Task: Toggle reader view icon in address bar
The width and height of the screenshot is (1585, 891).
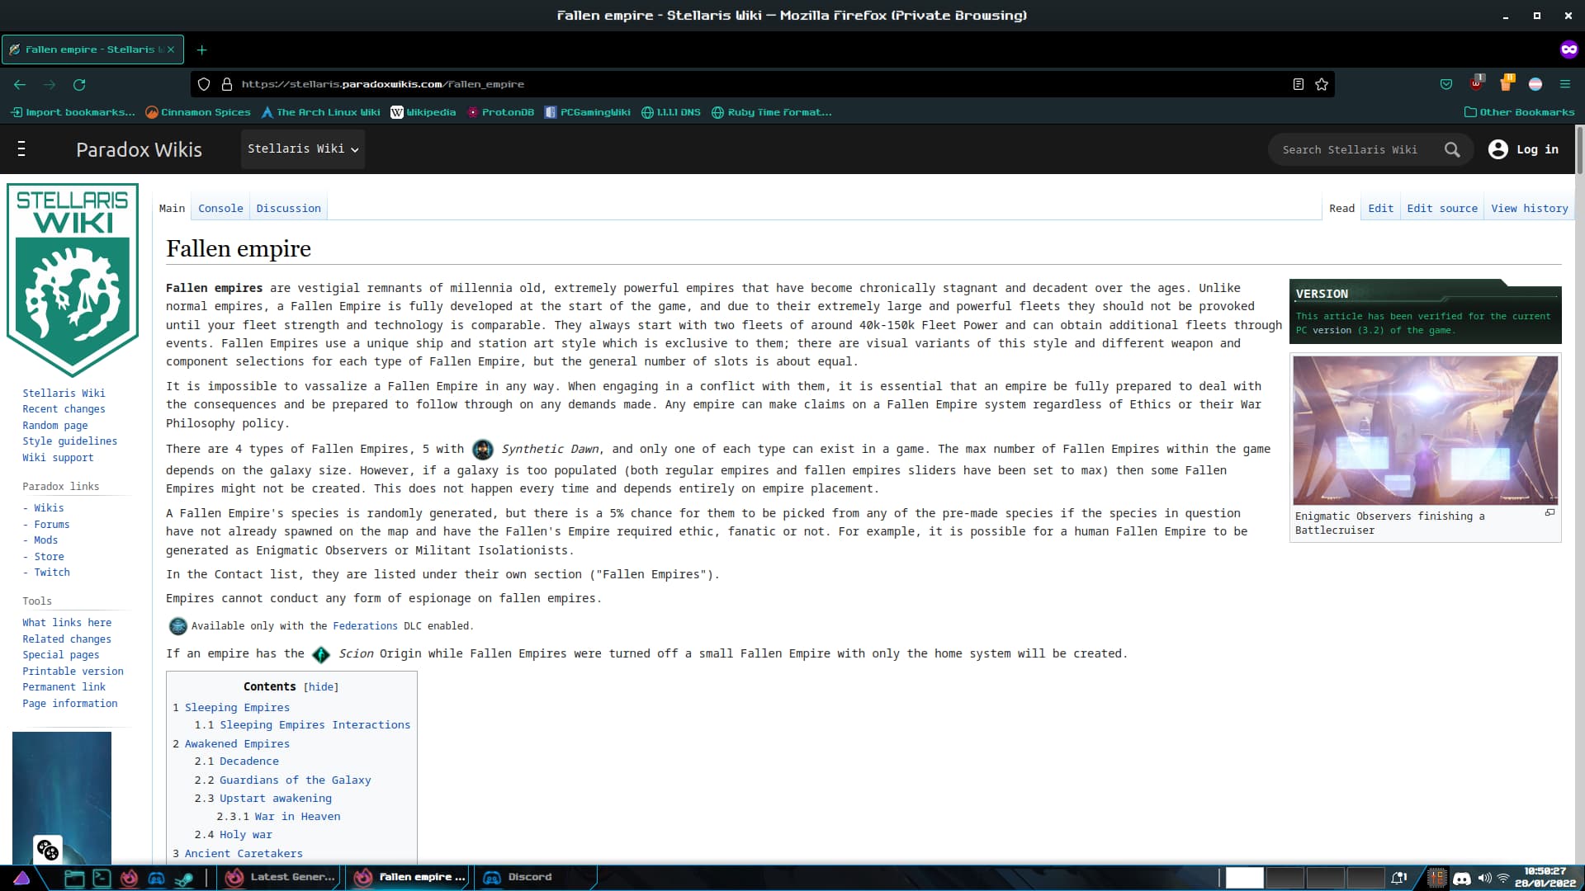Action: coord(1299,84)
